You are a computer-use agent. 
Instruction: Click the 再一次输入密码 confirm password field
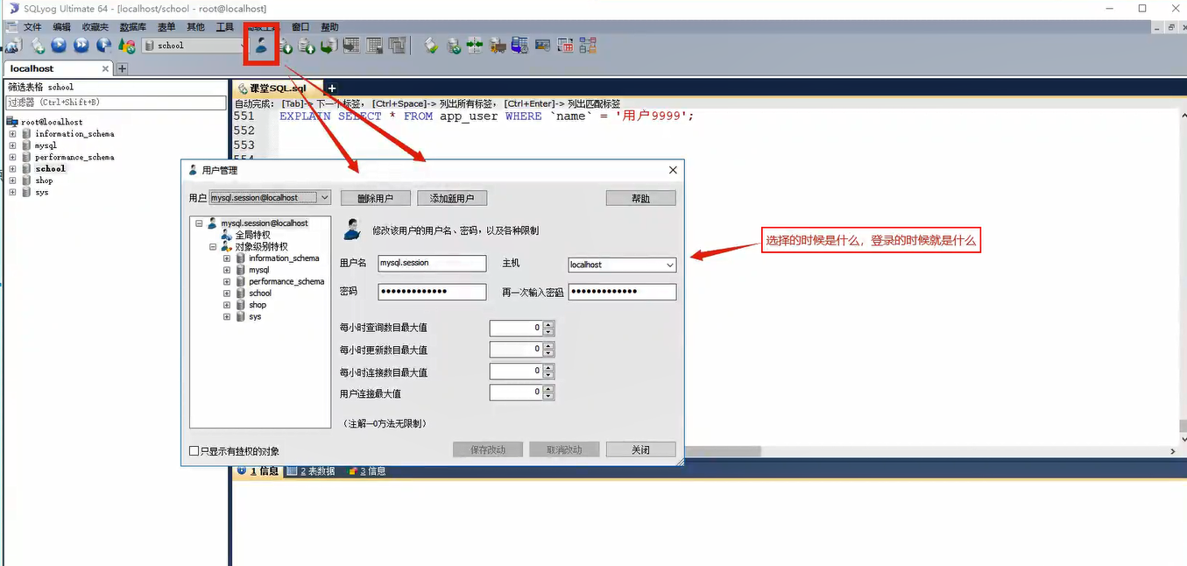coord(622,292)
